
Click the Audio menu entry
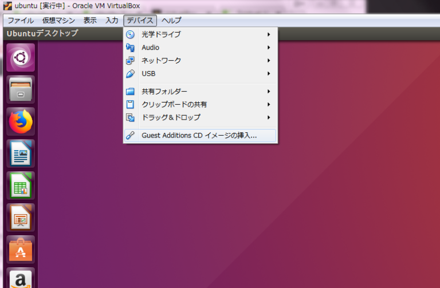pyautogui.click(x=150, y=48)
